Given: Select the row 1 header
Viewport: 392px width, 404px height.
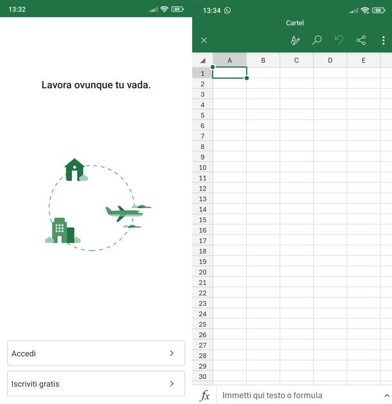Looking at the screenshot, I should click(202, 73).
